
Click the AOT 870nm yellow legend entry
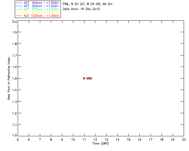pyautogui.click(x=37, y=12)
